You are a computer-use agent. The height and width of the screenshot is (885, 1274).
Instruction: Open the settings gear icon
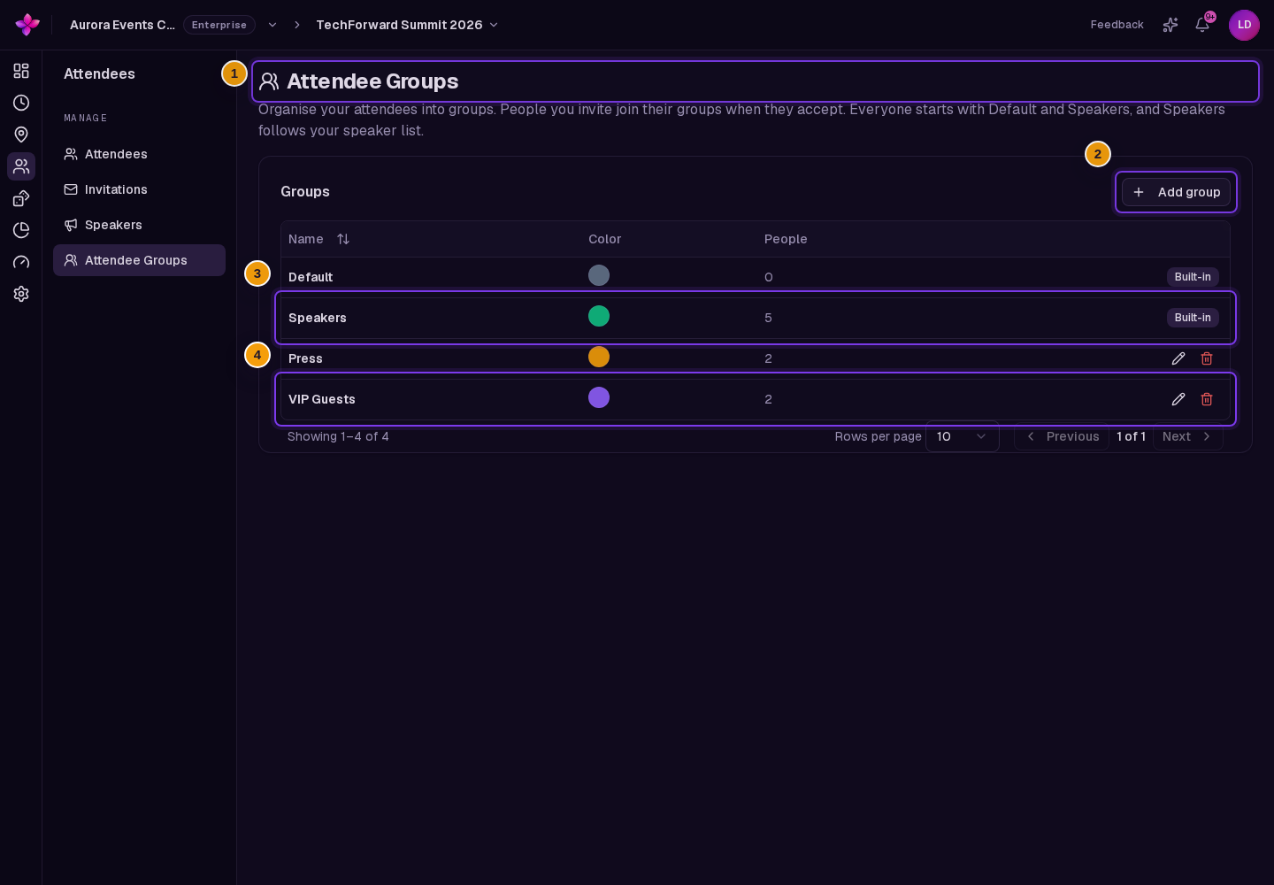[x=21, y=294]
